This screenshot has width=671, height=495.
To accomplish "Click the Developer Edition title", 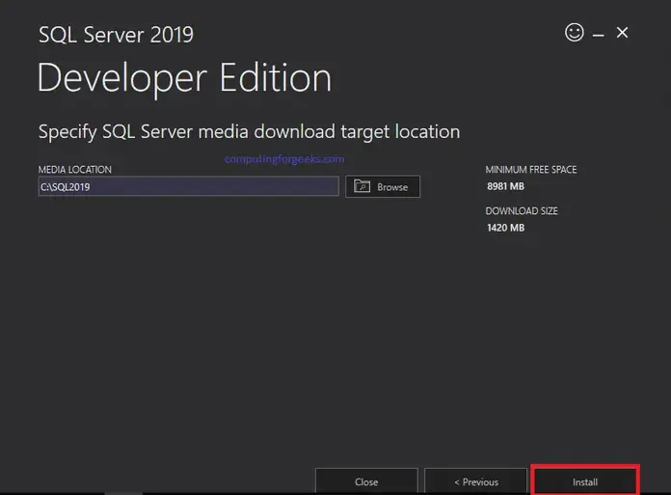I will tap(184, 77).
